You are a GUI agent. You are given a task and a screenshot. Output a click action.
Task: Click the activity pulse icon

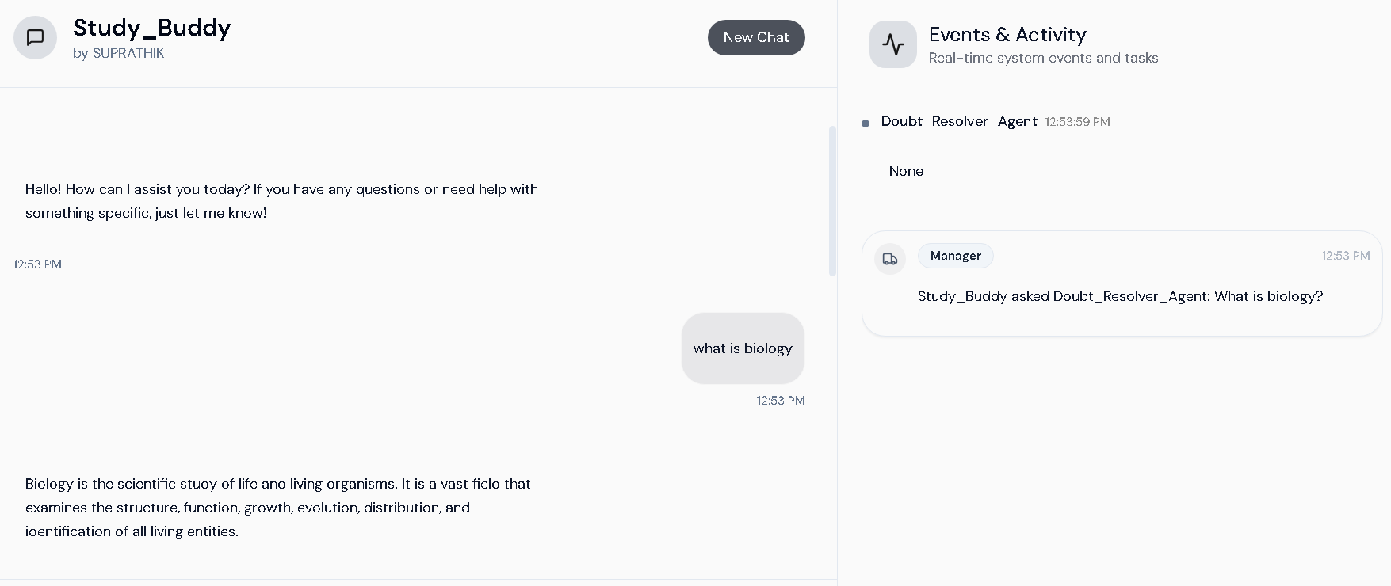point(893,44)
